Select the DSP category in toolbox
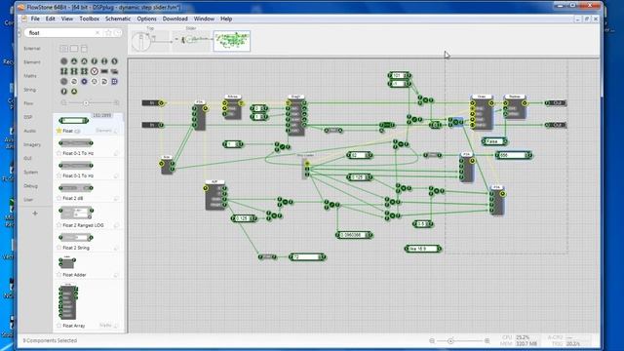The width and height of the screenshot is (624, 351). (28, 117)
